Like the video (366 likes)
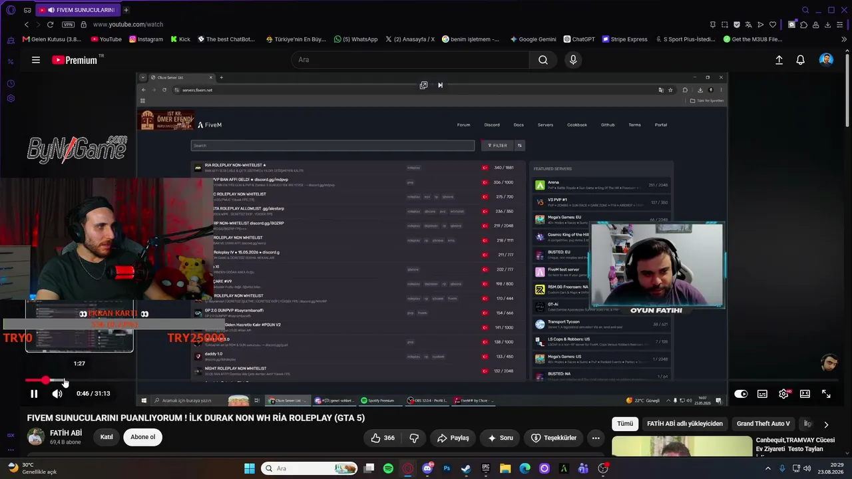Image resolution: width=852 pixels, height=479 pixels. coord(383,438)
